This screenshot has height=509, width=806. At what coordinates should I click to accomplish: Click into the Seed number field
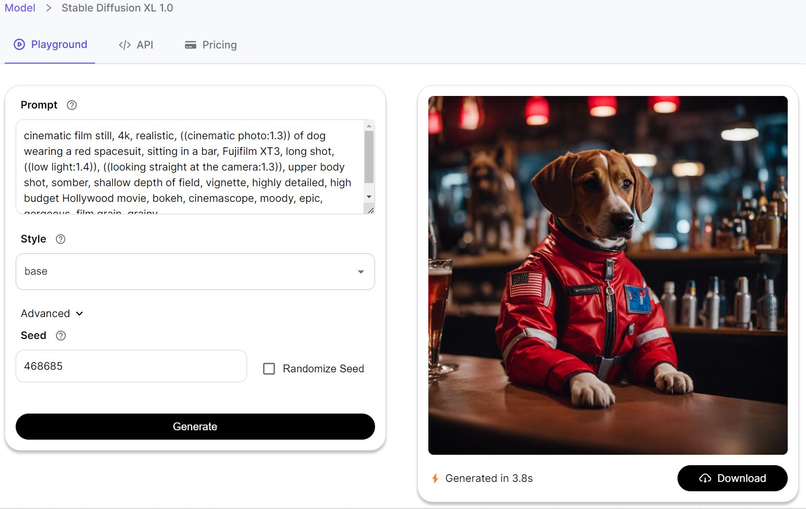point(131,366)
